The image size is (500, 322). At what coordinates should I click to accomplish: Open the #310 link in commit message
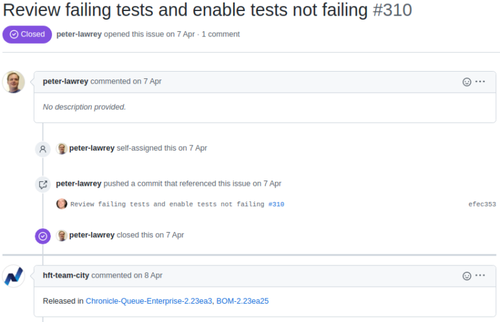click(276, 204)
